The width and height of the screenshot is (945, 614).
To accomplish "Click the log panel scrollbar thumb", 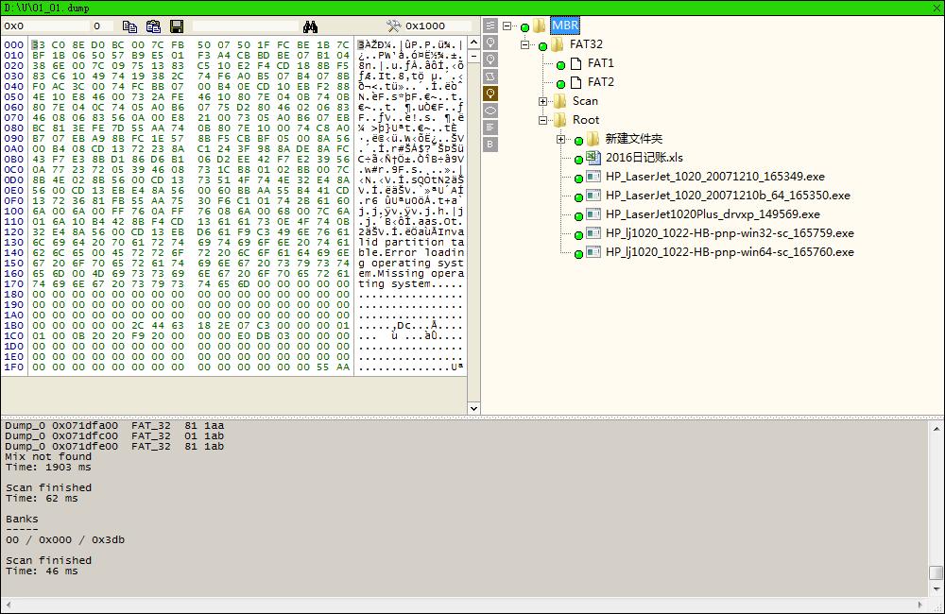I will pos(936,572).
